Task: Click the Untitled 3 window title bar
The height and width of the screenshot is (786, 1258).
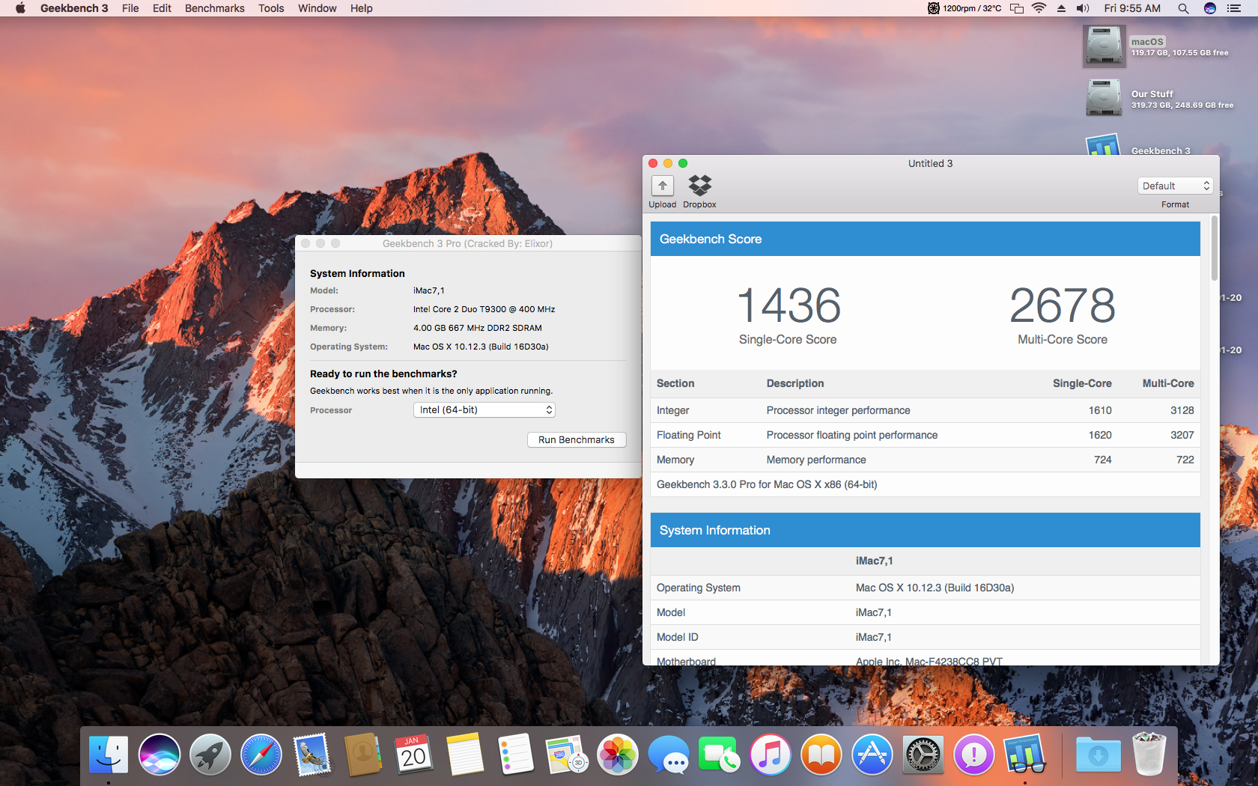Action: pos(931,163)
